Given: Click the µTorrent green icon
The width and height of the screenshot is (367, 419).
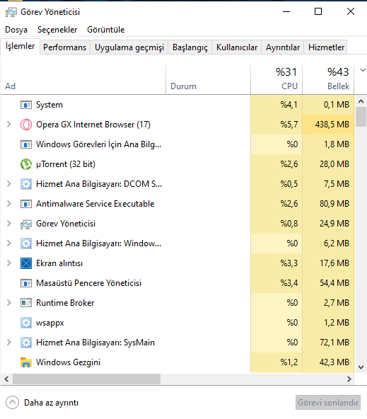Looking at the screenshot, I should tap(26, 164).
